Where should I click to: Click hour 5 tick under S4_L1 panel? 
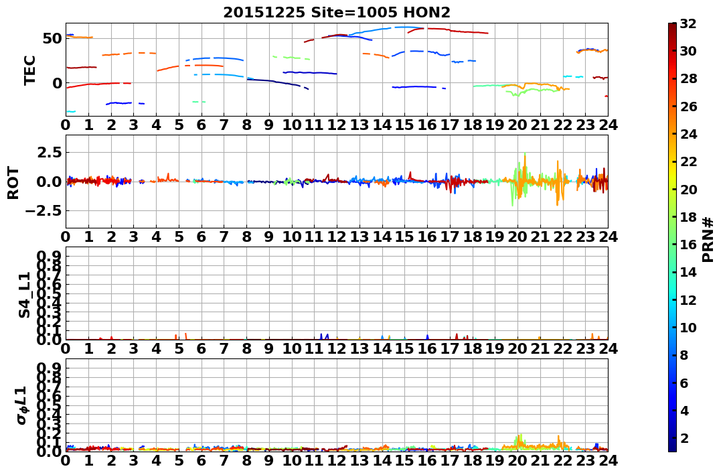click(x=179, y=348)
